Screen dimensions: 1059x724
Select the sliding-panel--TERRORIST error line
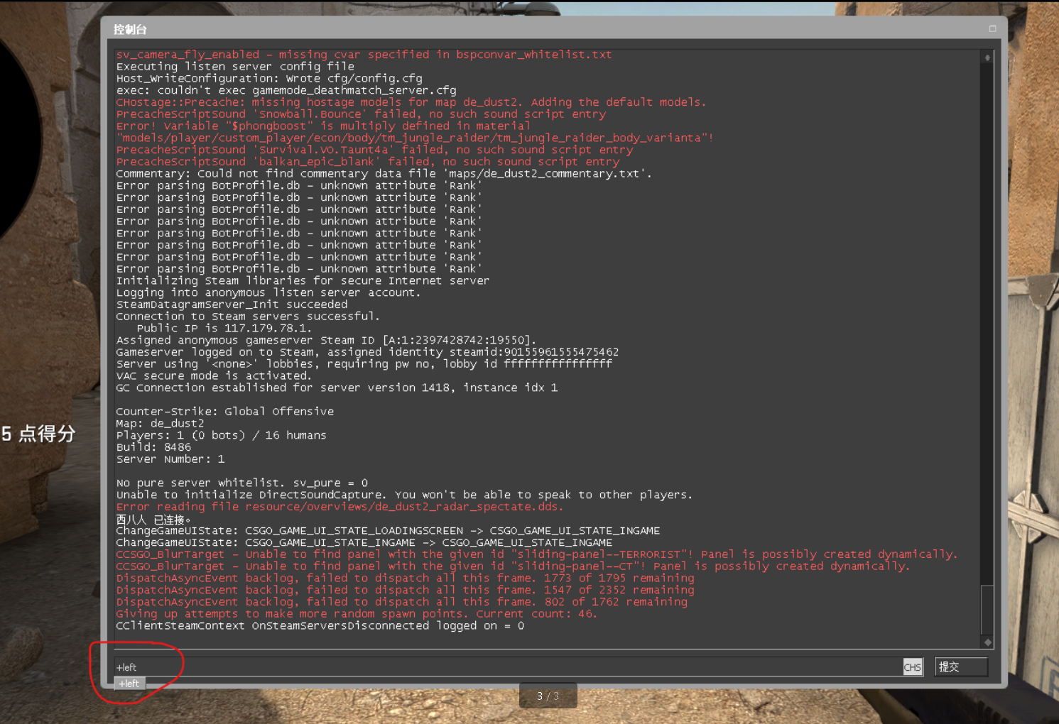click(537, 554)
